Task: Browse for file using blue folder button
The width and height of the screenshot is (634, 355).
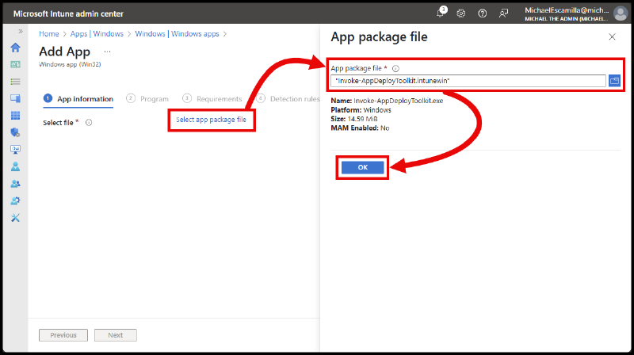Action: click(614, 81)
